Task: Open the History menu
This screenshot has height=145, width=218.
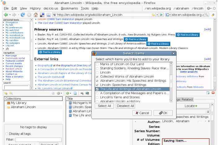Action: coord(35,8)
